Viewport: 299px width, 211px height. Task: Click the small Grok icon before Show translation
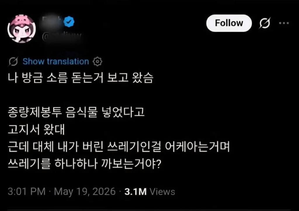pyautogui.click(x=13, y=61)
